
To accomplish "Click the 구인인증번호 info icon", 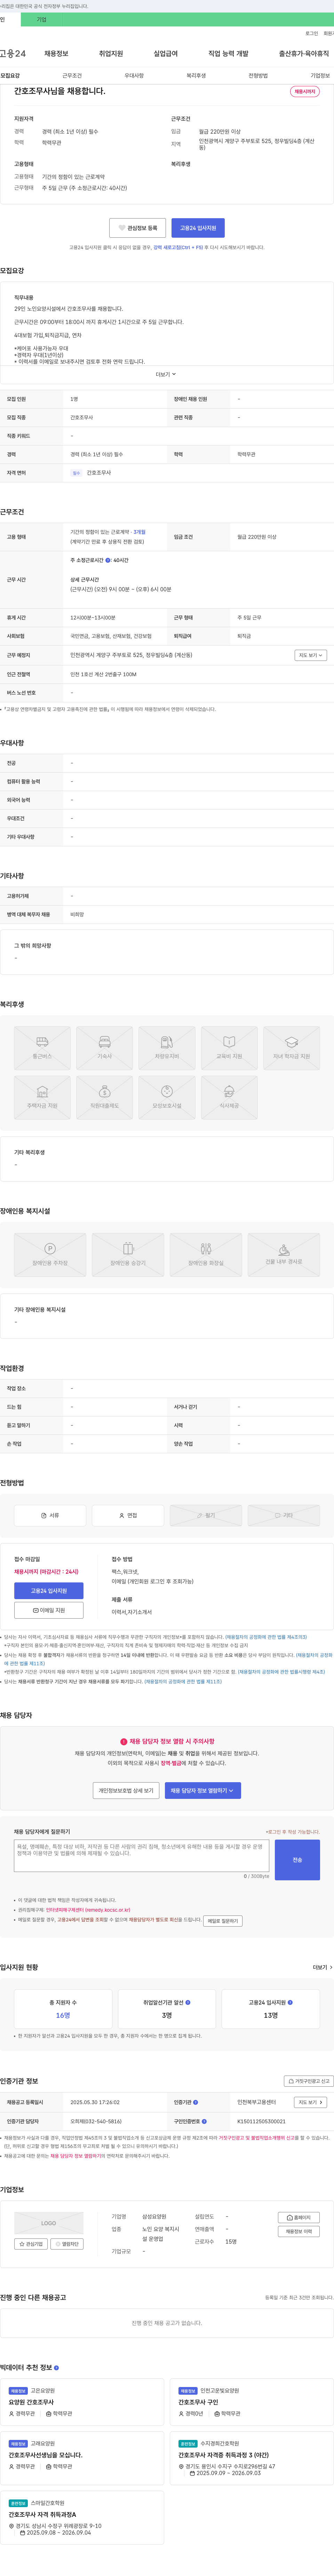I will coord(204,2121).
